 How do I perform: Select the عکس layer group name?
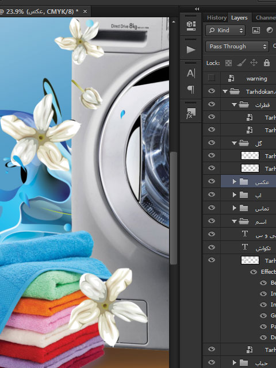click(262, 182)
